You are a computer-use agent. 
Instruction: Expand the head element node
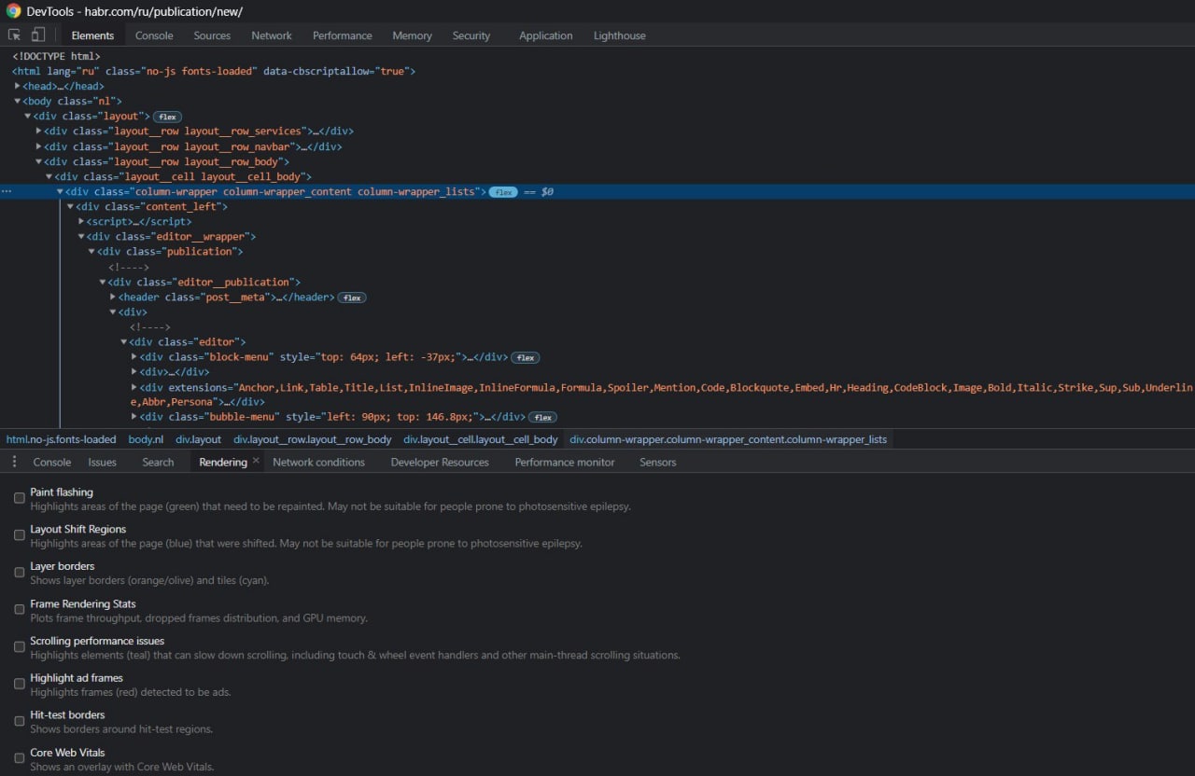point(17,86)
